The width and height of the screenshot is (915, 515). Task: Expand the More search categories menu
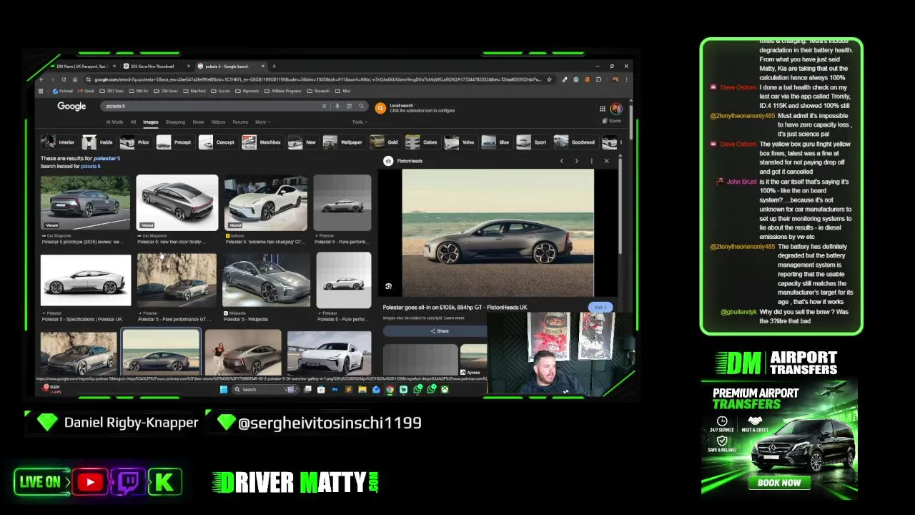click(x=262, y=122)
